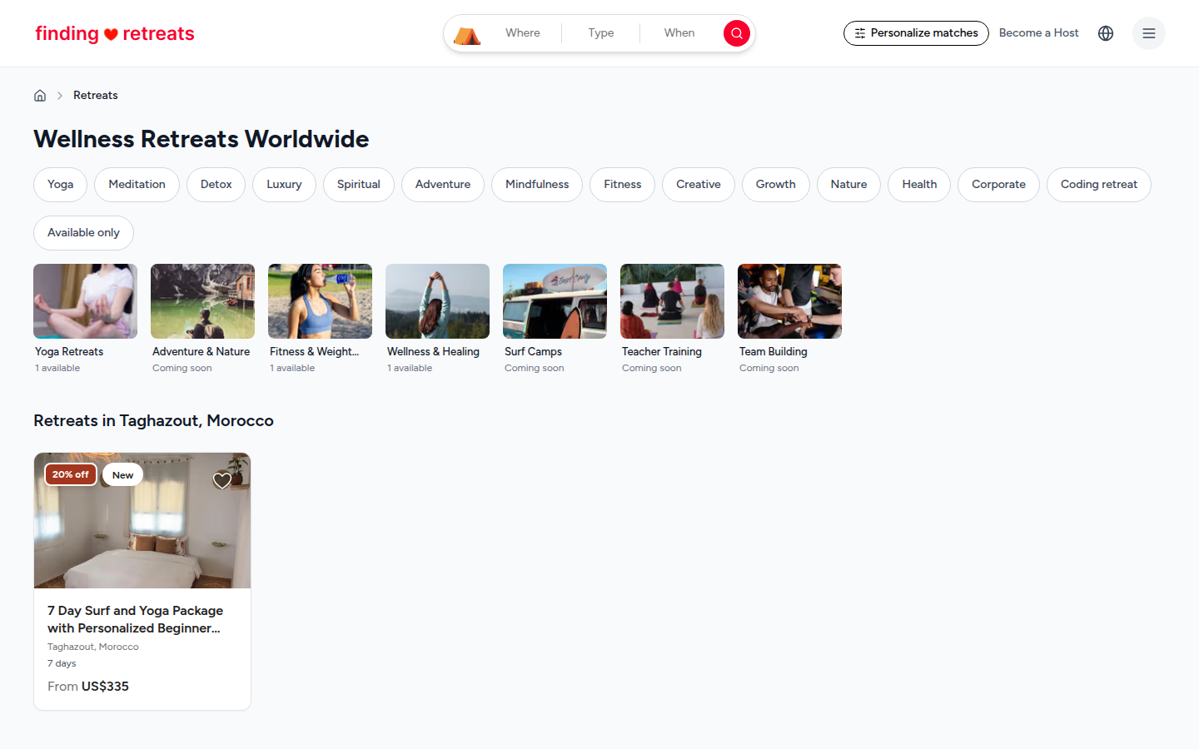
Task: Select the Corporate category chip
Action: pos(998,185)
